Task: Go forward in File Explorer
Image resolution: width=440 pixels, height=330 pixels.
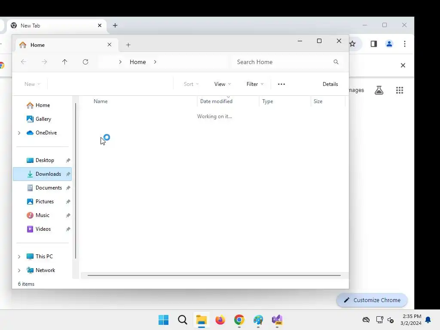Action: pos(44,62)
